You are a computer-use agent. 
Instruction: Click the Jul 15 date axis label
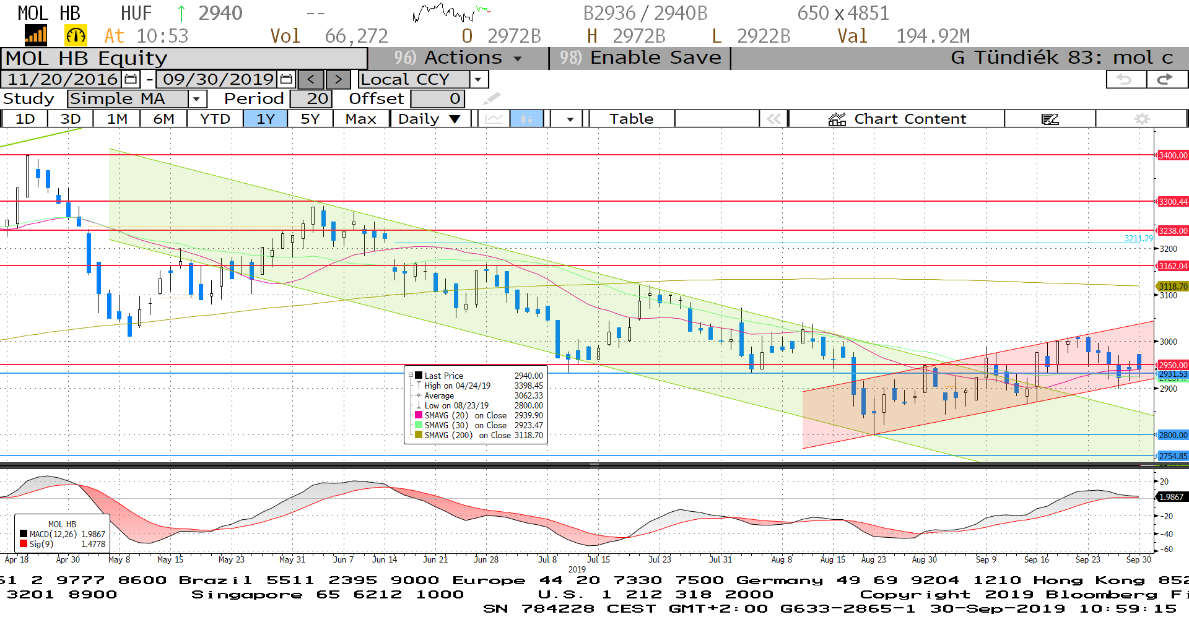click(x=598, y=559)
